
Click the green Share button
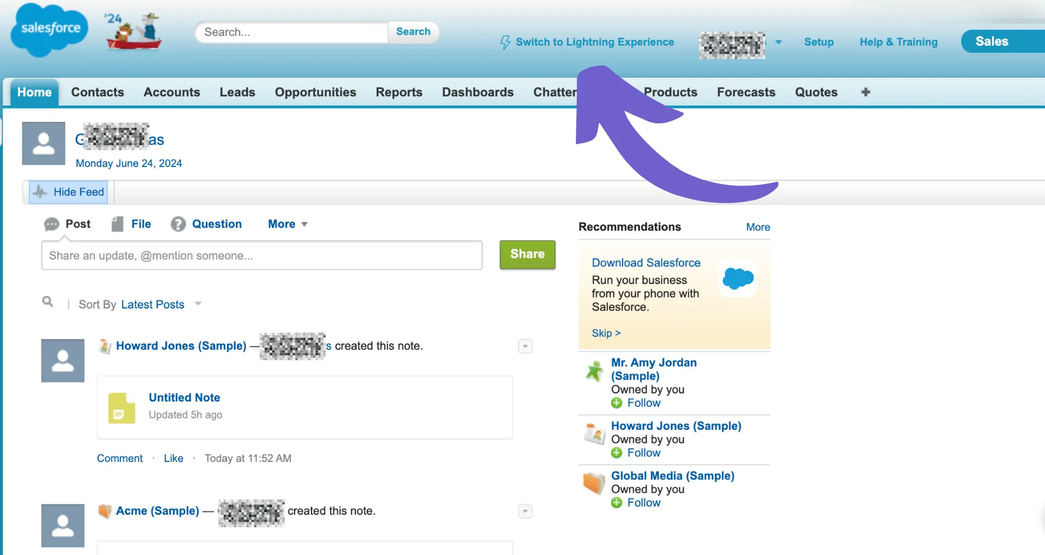tap(527, 254)
